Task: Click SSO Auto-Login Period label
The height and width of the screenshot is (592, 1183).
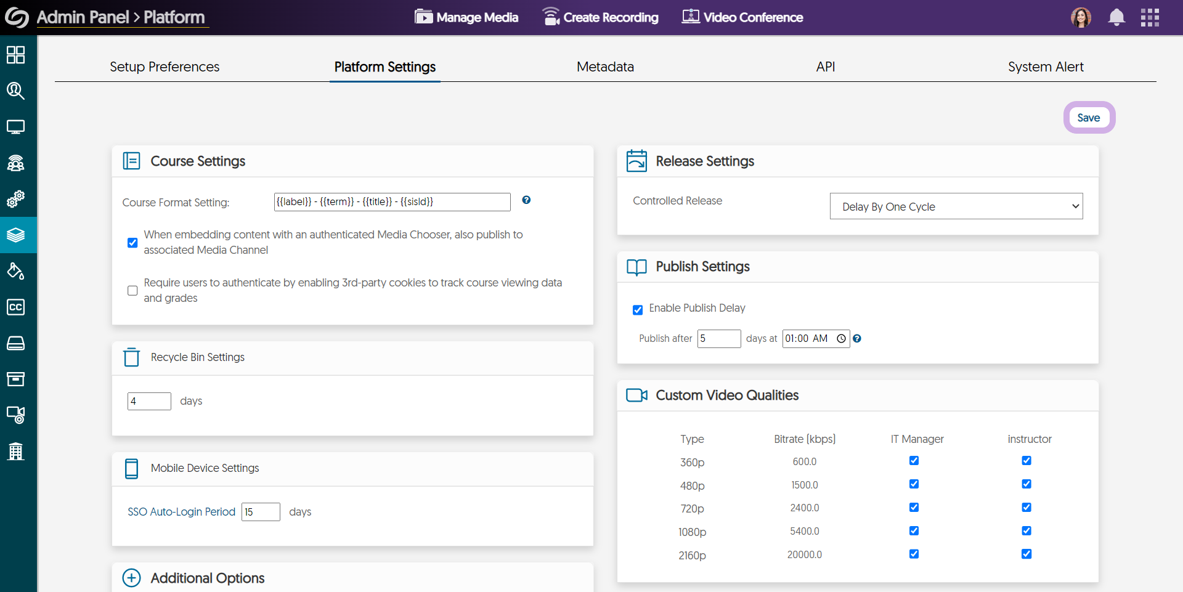Action: (181, 512)
